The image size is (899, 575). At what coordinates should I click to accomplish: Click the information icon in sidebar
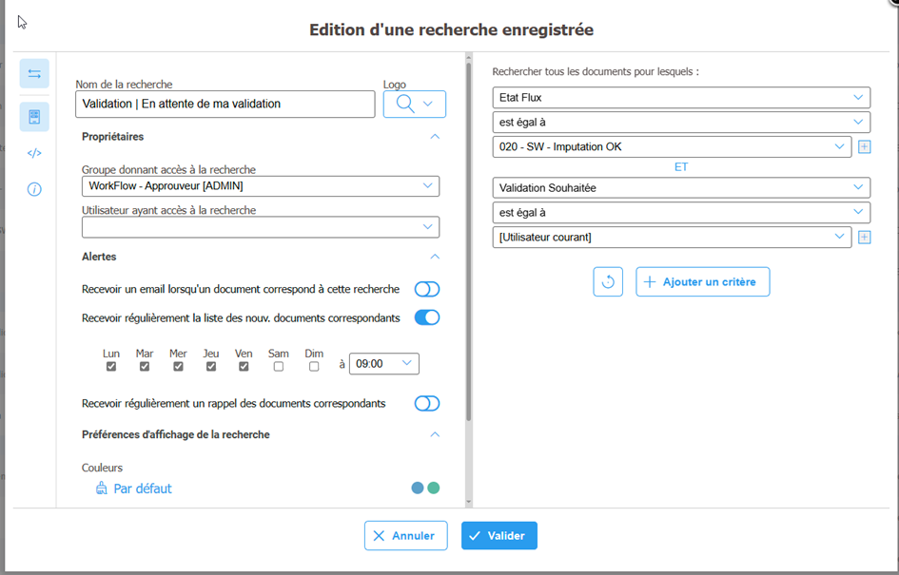point(34,189)
